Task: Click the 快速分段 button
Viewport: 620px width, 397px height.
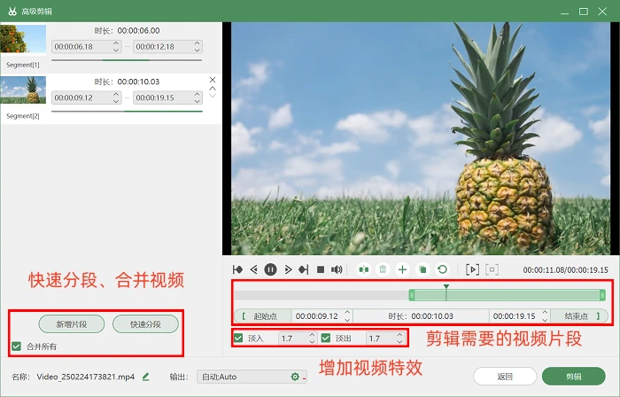Action: (x=145, y=324)
